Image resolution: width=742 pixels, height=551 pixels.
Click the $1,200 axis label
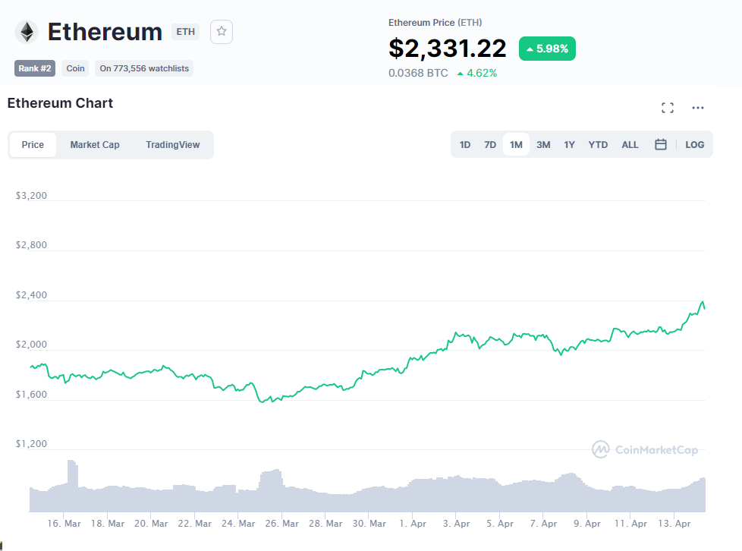point(31,443)
